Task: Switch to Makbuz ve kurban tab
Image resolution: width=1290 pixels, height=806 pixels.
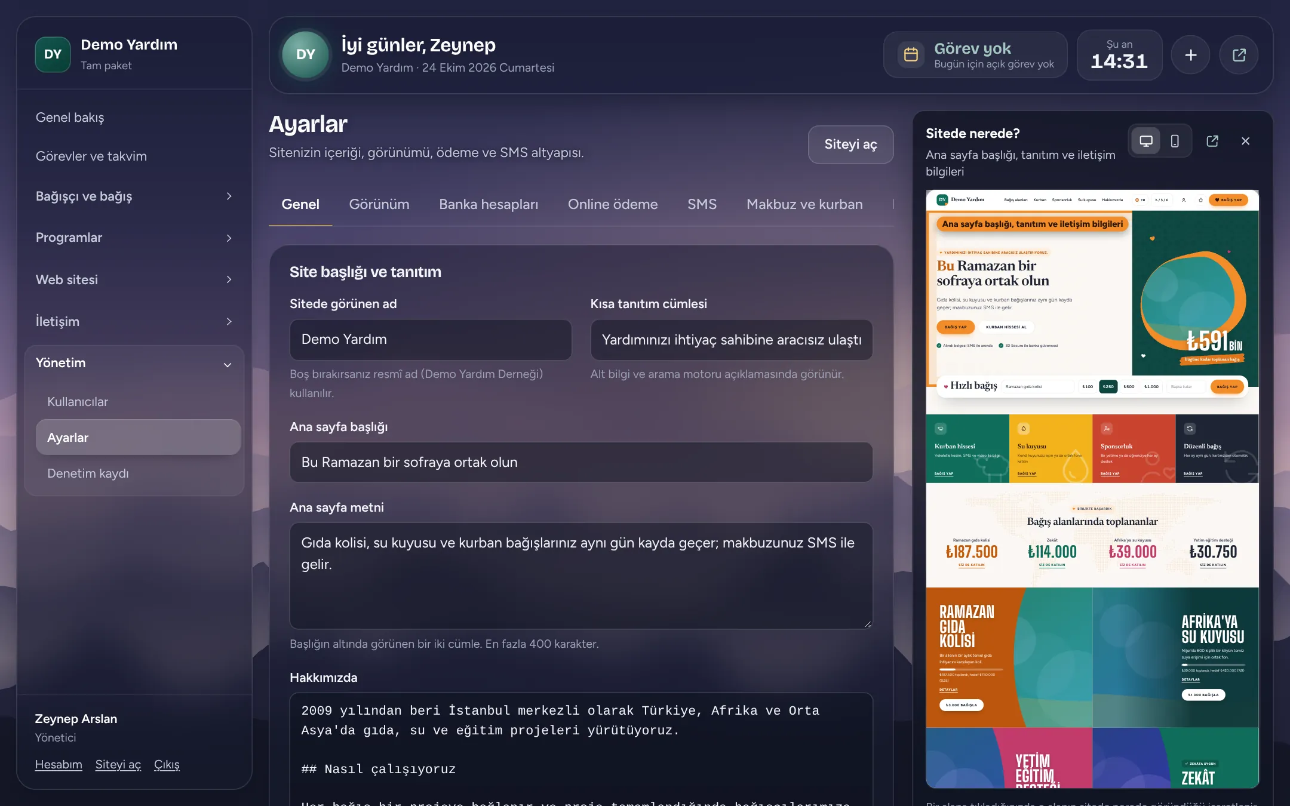Action: (804, 204)
